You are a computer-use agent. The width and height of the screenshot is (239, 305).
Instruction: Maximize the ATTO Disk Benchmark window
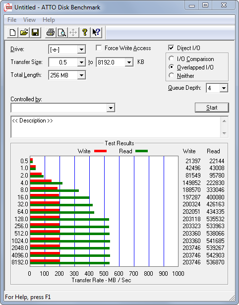[205, 5]
